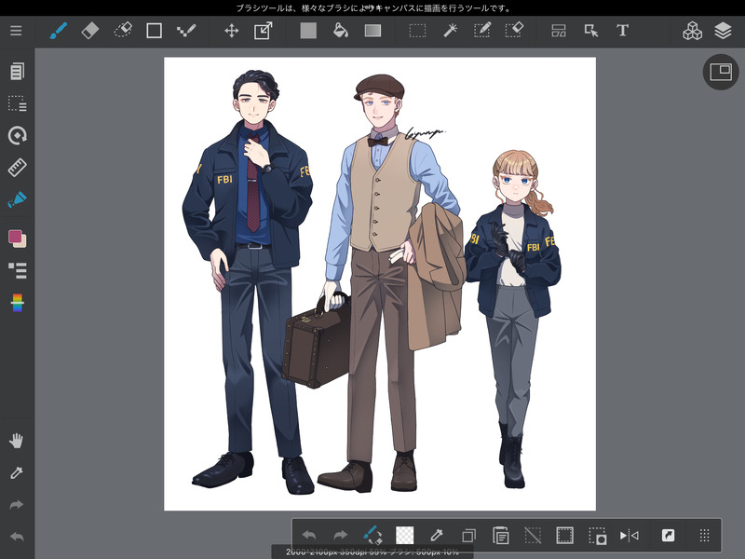
Task: Open the hamburger main menu
Action: 16,31
